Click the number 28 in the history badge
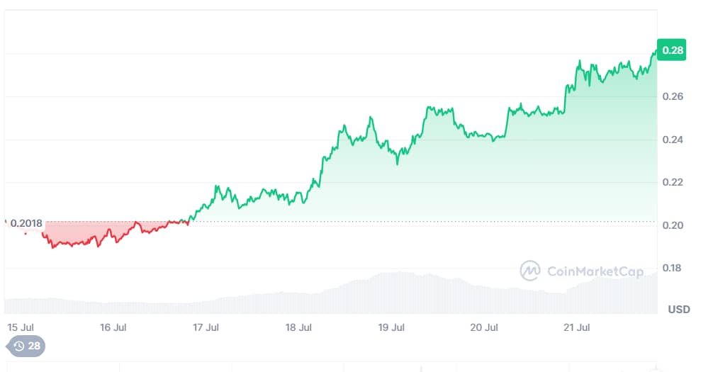 [34, 346]
